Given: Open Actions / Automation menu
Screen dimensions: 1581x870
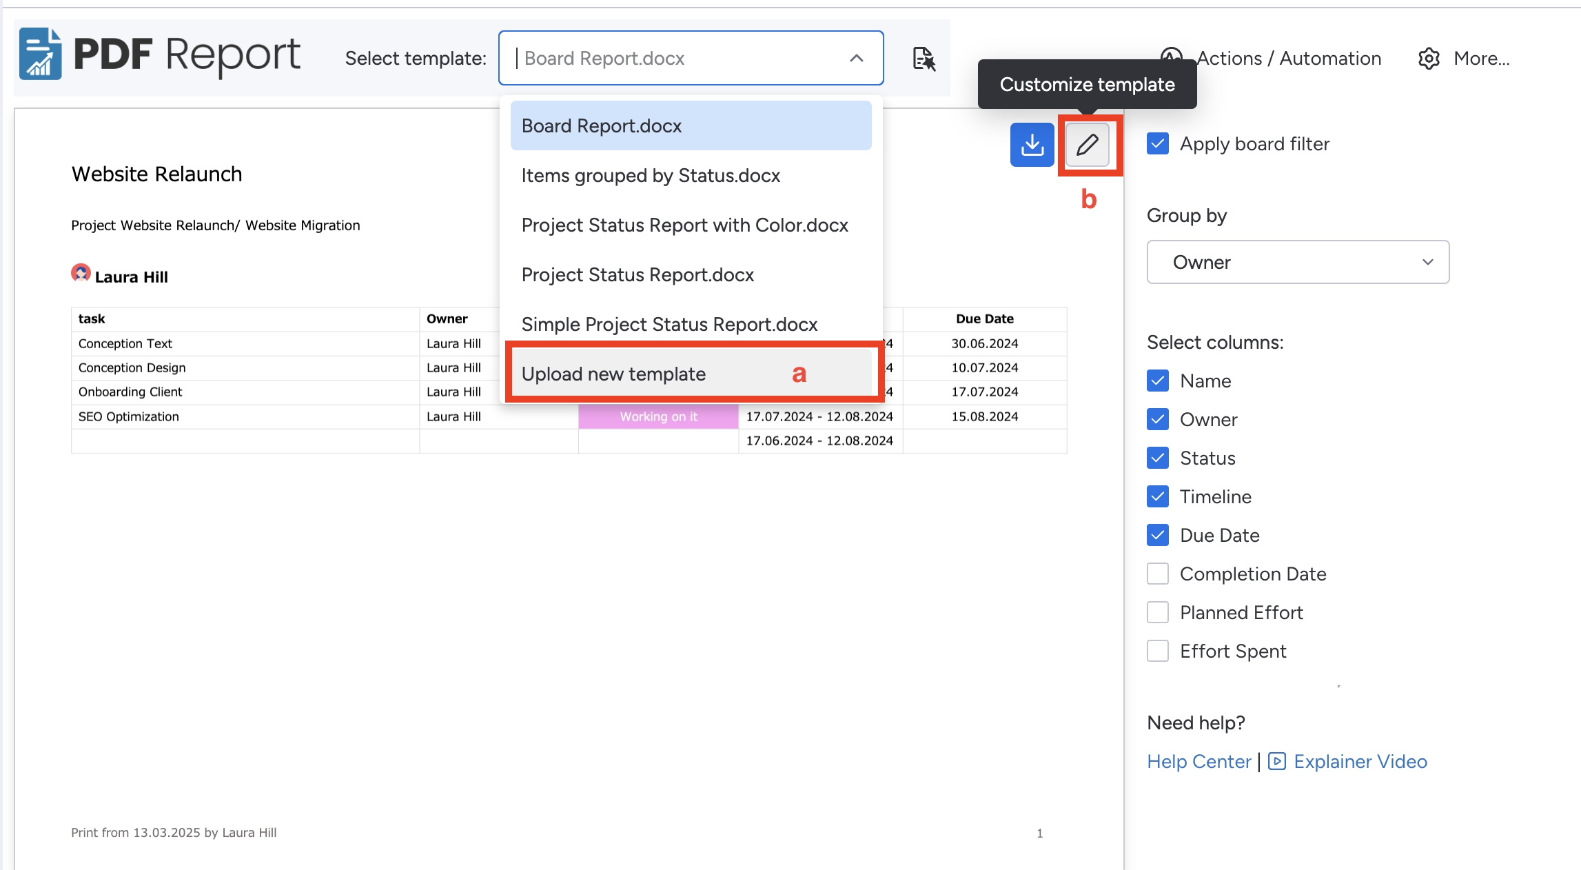Looking at the screenshot, I should tap(1287, 59).
